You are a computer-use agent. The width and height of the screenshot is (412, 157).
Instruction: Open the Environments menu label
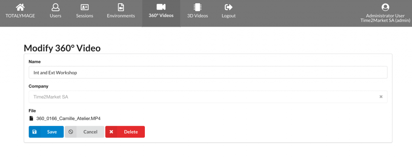(x=121, y=16)
